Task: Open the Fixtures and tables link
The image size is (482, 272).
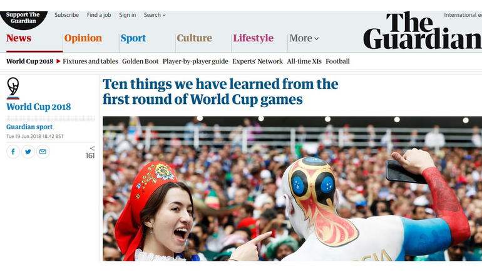Action: point(90,61)
